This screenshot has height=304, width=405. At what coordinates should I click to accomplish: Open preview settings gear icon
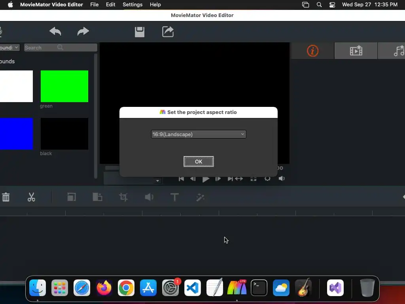pos(267,179)
